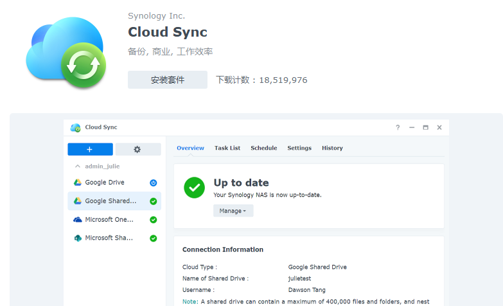503x306 pixels.
Task: Click the green status check beside Microsoft One
Action: click(154, 220)
